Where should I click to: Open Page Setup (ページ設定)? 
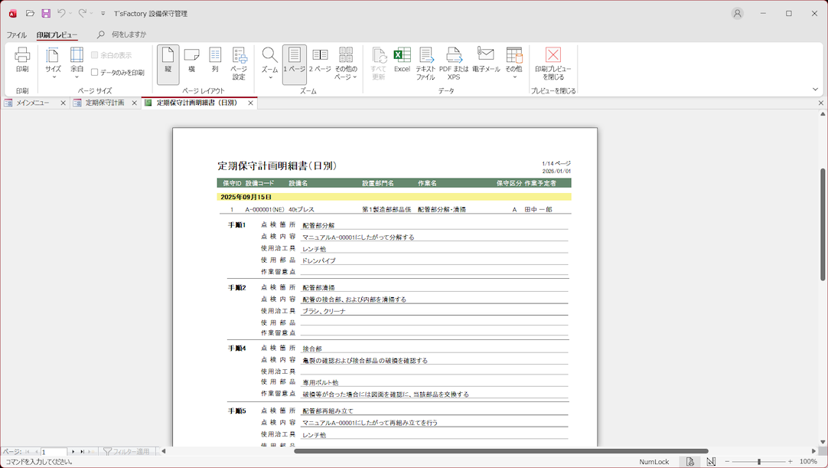(x=240, y=63)
